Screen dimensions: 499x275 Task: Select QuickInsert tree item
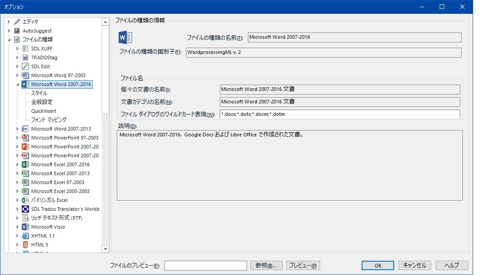(44, 111)
